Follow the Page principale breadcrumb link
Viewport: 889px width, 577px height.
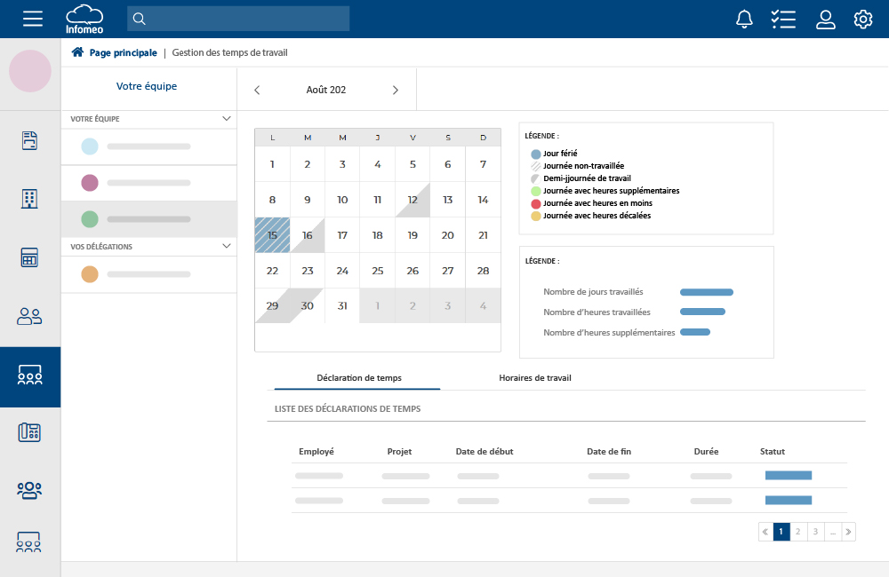(x=123, y=52)
